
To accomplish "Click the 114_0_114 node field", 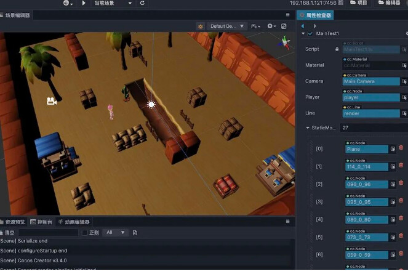I will pos(366,167).
